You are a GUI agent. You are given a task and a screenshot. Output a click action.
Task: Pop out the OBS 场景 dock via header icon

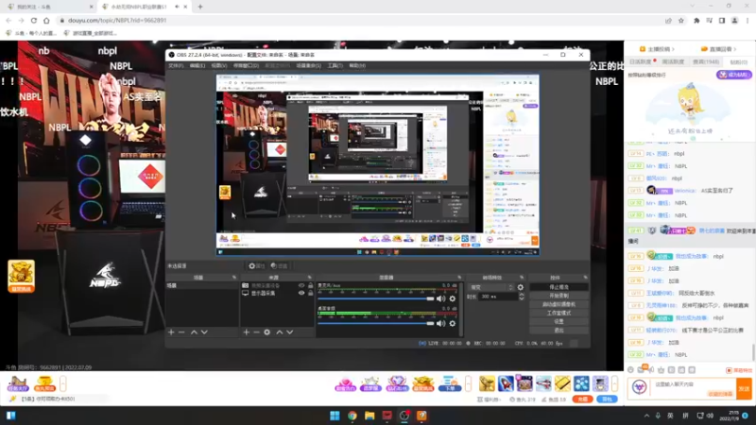click(x=234, y=278)
